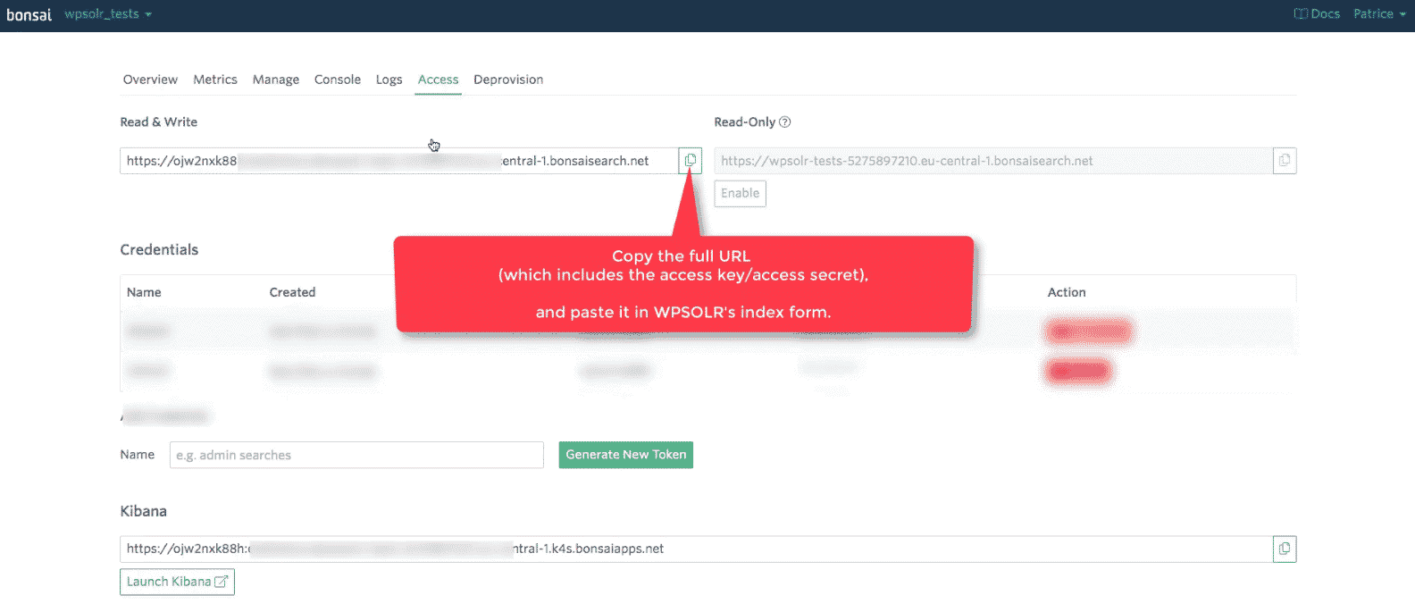Open the Patrice account menu

click(x=1379, y=13)
